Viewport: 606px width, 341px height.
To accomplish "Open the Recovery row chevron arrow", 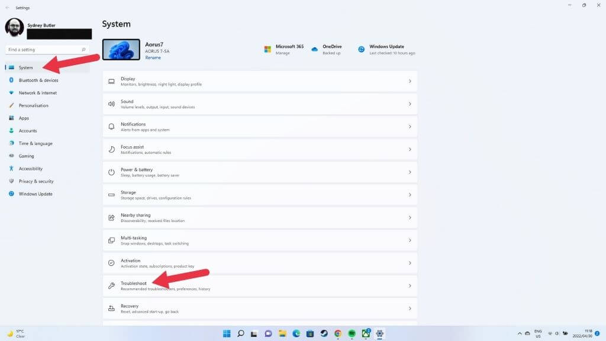I will pos(410,308).
